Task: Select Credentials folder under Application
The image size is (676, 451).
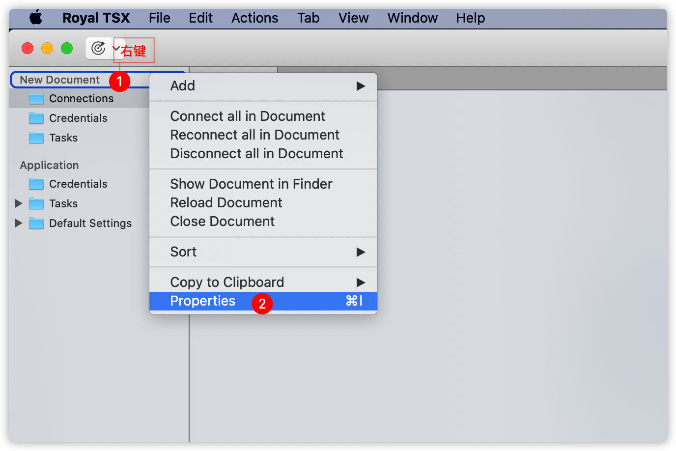Action: 78,184
